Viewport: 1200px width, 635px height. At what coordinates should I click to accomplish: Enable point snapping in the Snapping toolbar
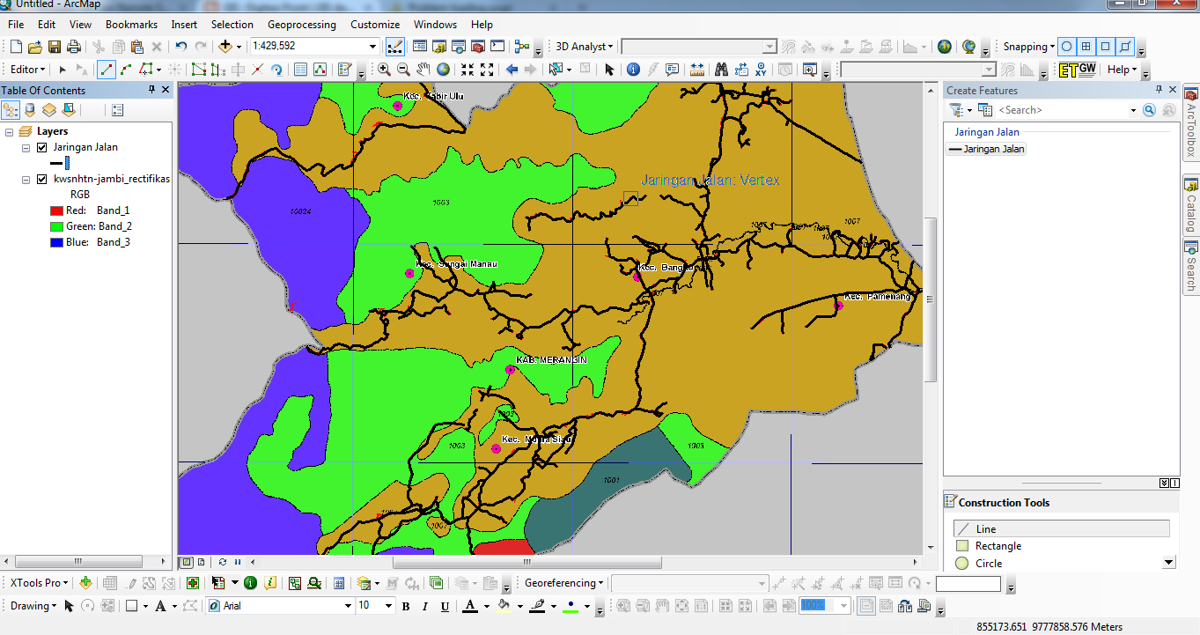coord(1065,46)
